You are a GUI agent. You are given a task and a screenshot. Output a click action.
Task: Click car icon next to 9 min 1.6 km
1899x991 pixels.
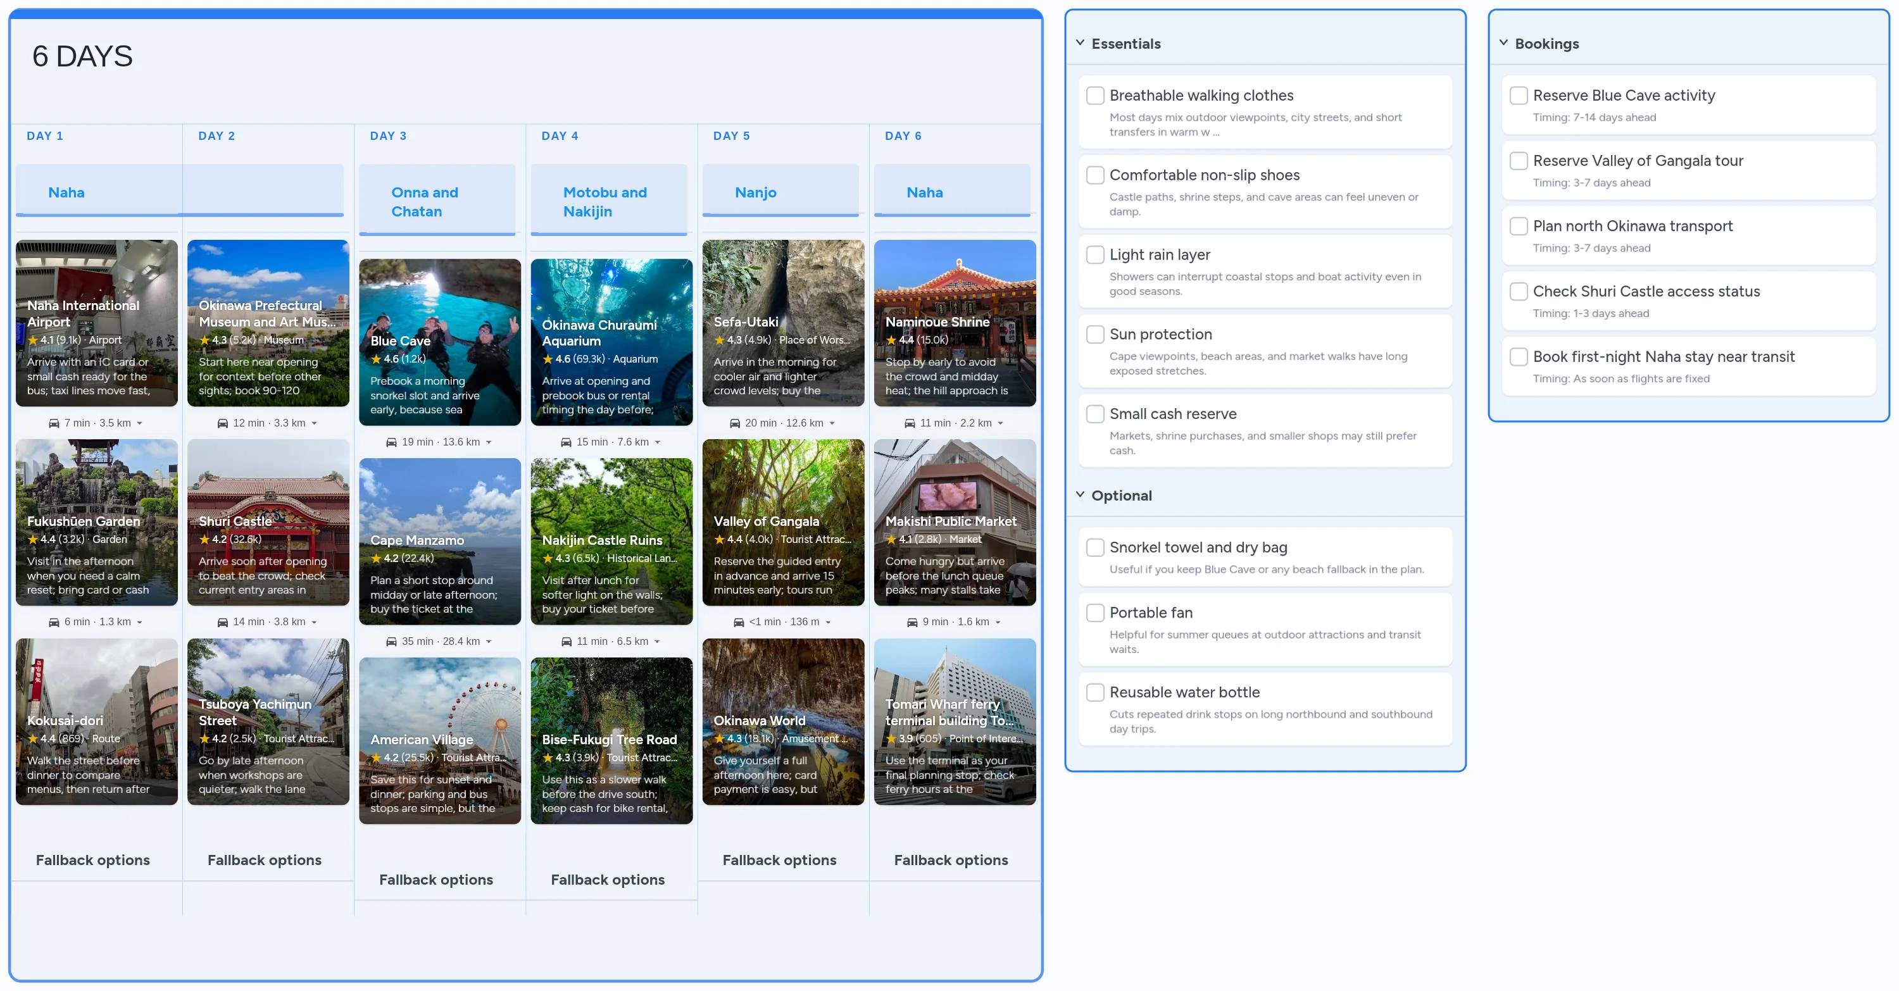pos(912,622)
